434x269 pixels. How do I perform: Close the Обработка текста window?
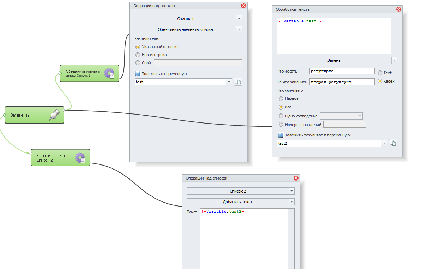click(398, 9)
